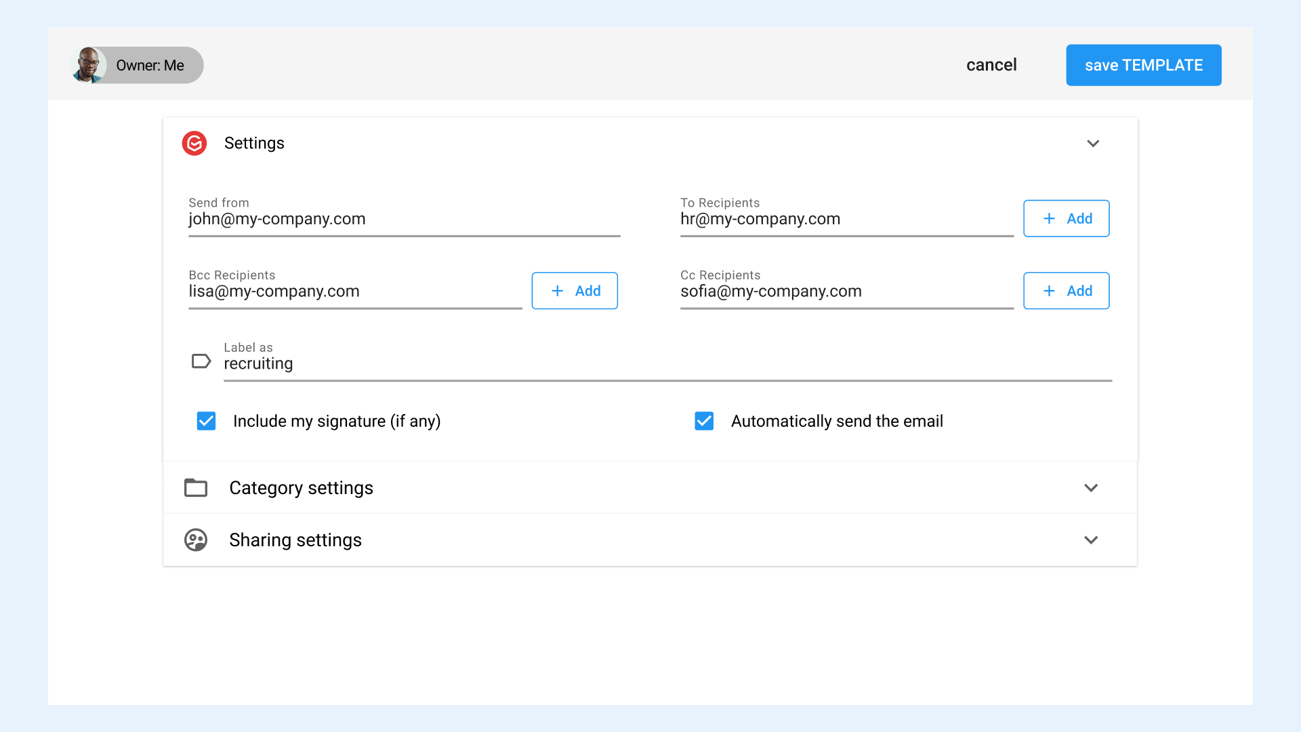Click the owner avatar photo

click(x=89, y=65)
